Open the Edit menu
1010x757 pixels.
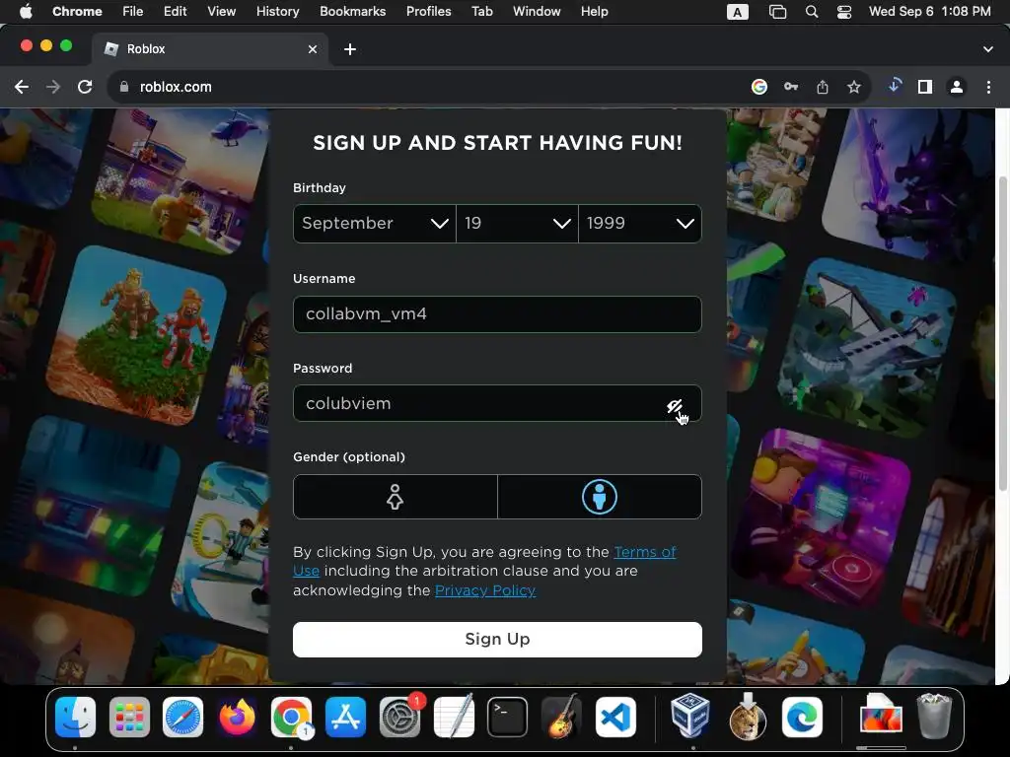coord(175,12)
